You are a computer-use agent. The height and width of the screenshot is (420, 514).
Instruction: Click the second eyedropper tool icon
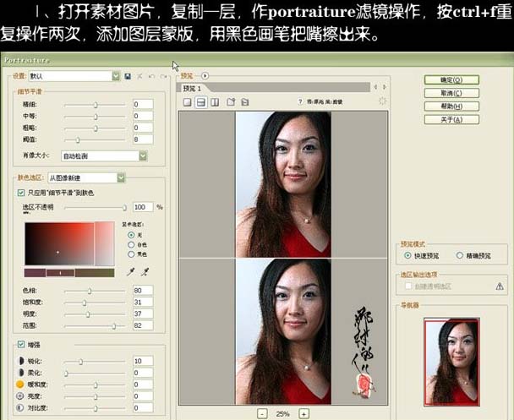pos(145,272)
